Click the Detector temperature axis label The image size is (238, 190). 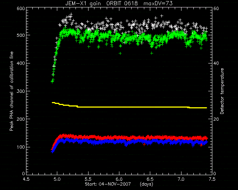(x=222, y=91)
